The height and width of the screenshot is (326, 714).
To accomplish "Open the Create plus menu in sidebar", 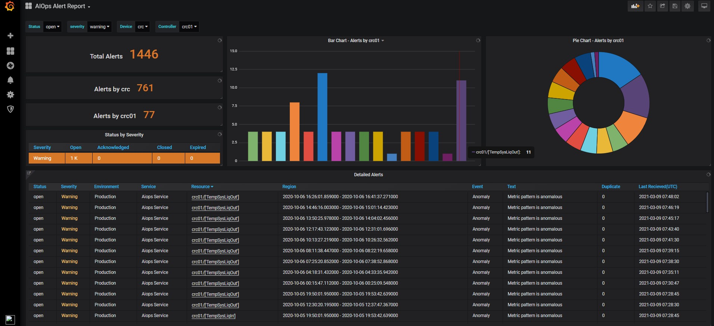I will [10, 36].
